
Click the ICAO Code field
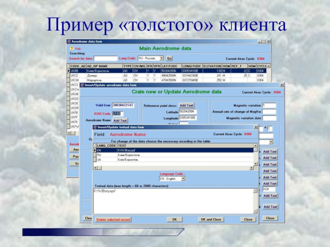click(x=118, y=114)
